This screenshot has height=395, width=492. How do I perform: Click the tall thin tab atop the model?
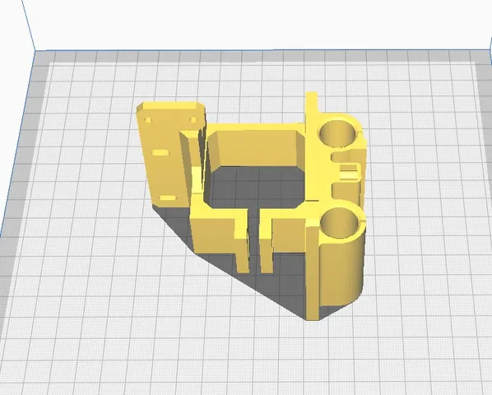click(x=311, y=106)
